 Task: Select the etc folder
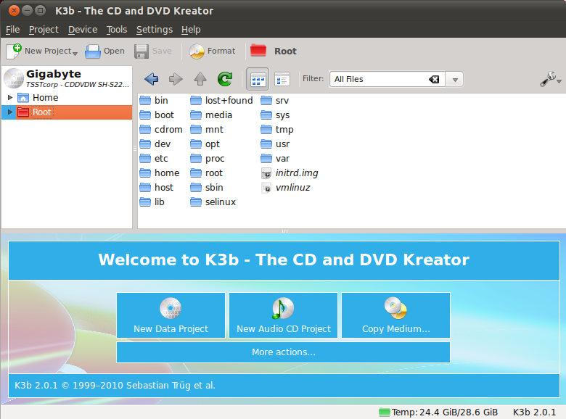tap(154, 158)
